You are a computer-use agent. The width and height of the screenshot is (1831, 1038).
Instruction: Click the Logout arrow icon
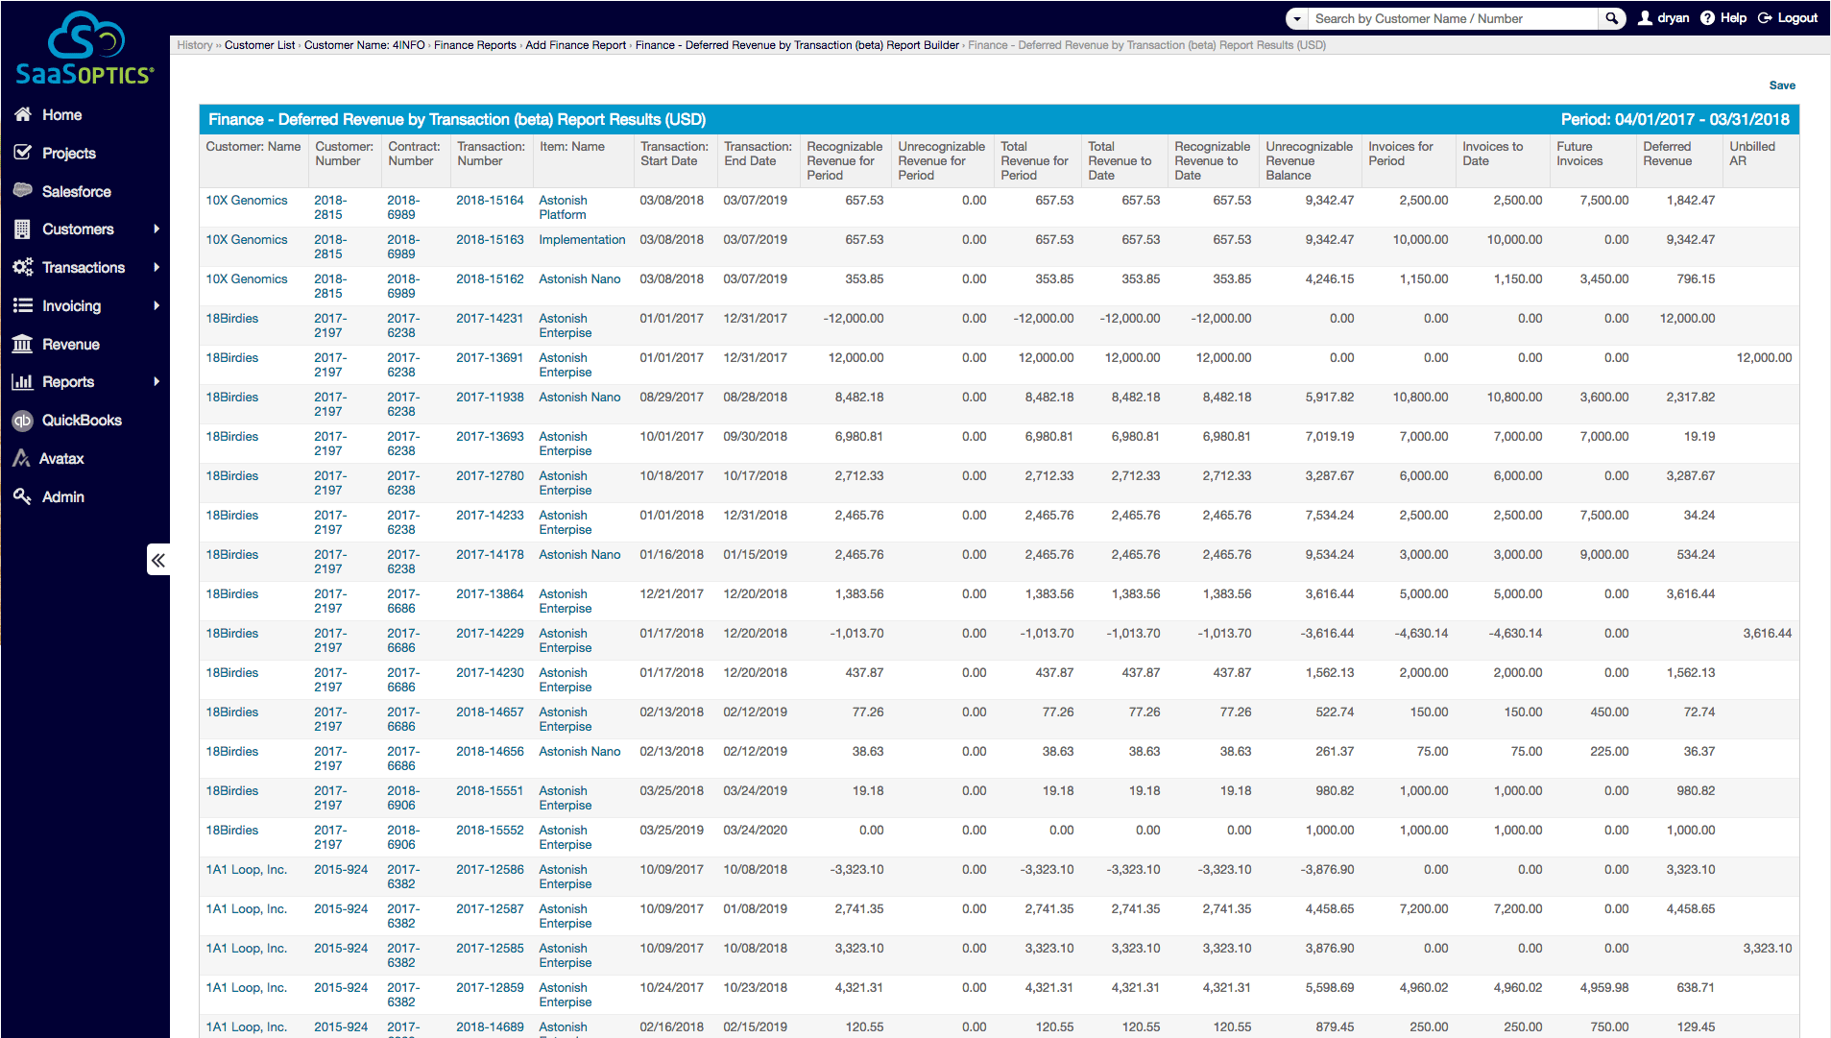coord(1765,18)
